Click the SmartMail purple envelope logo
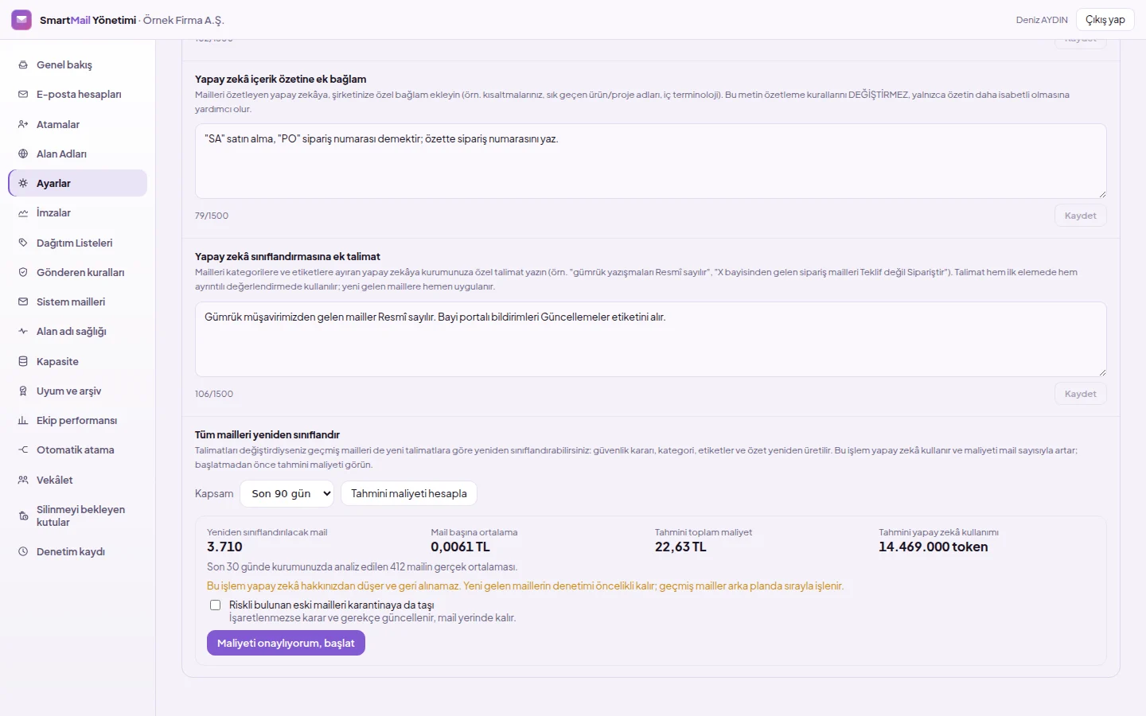The height and width of the screenshot is (716, 1146). (x=21, y=20)
